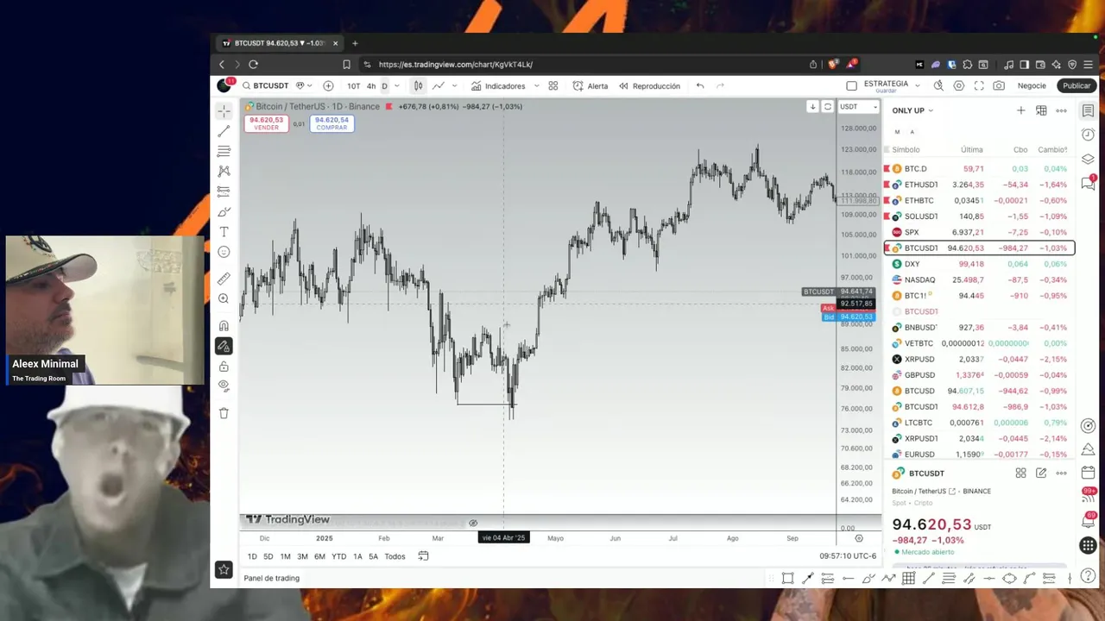
Task: Toggle magnet mode in drawing toolbar
Action: click(224, 326)
